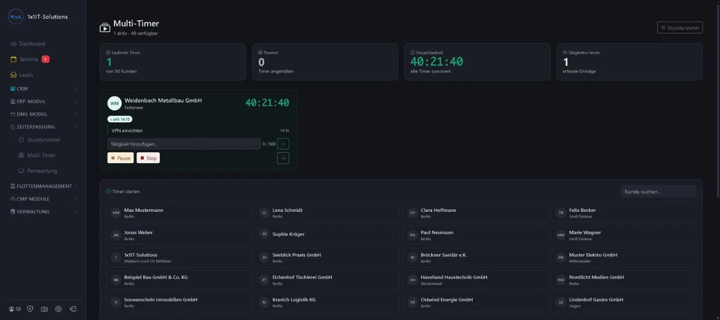Viewport: 720px width, 320px height.
Task: Start timer for Ostwind Energie GmbH
Action: click(475, 302)
